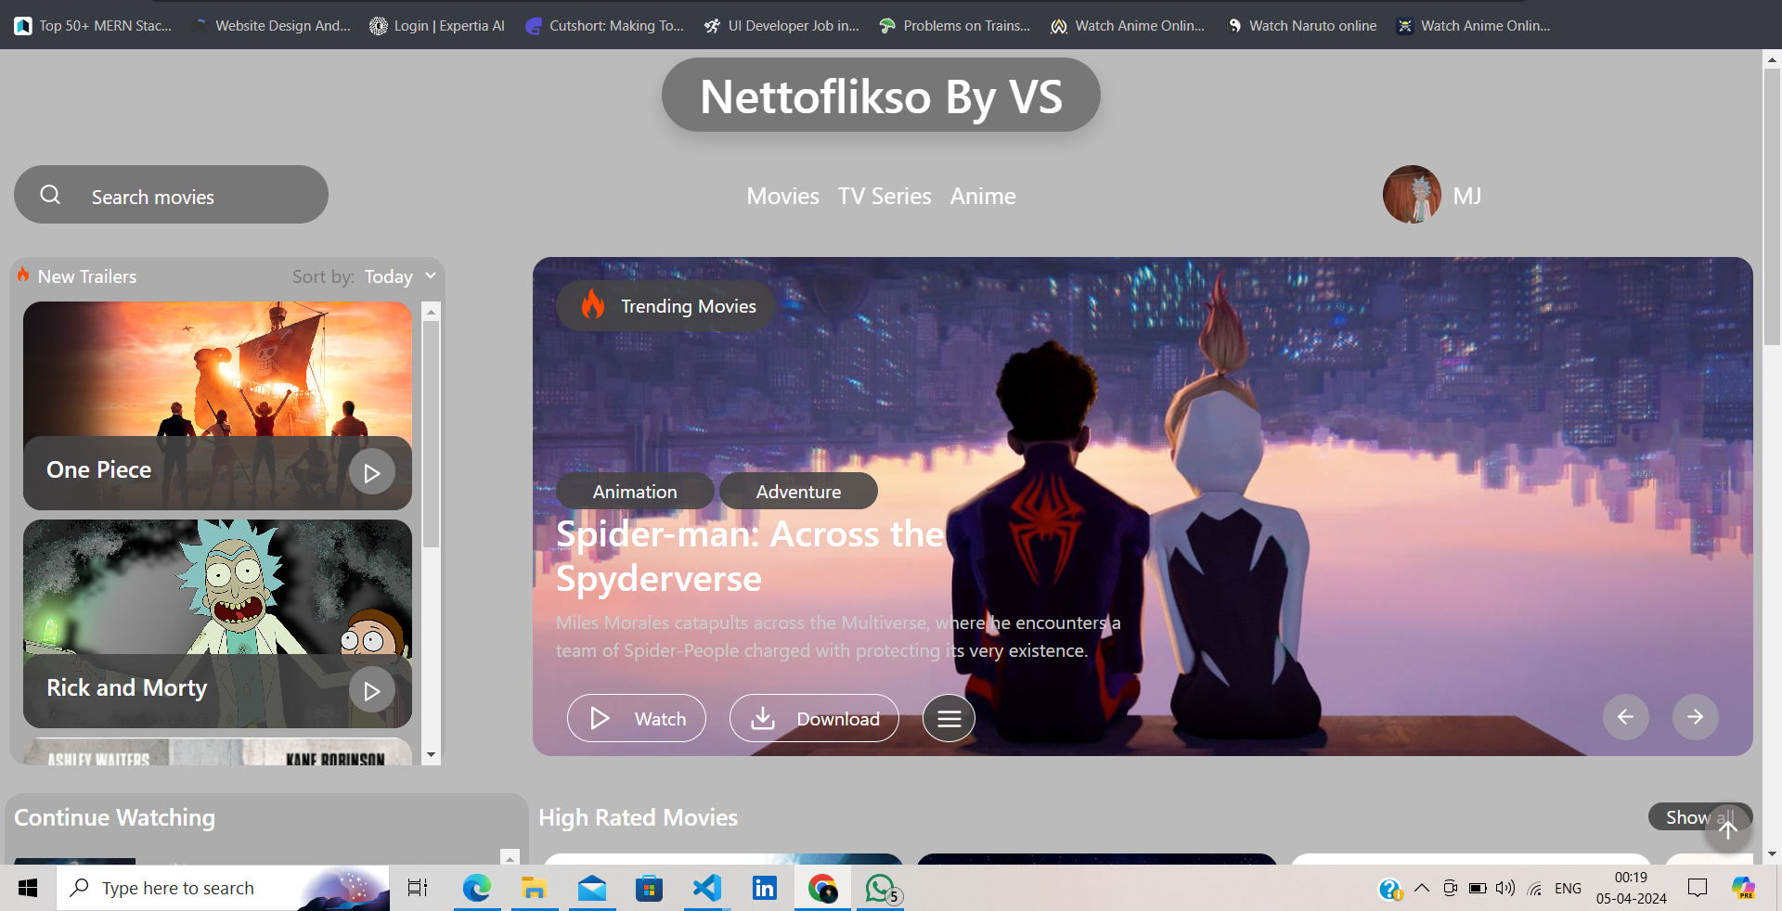Focus the Search movies input field

point(172,195)
